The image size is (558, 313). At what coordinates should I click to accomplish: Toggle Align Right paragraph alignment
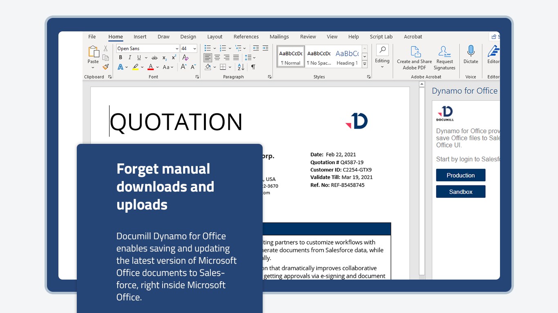pos(227,57)
